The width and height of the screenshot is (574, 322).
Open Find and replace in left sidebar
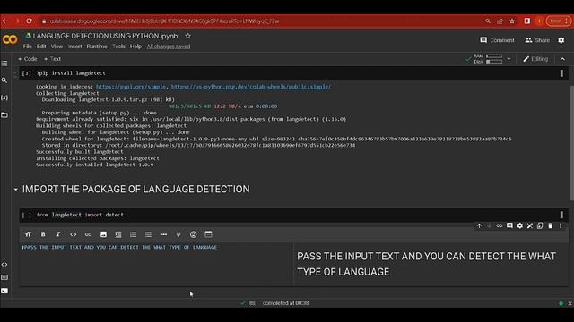4,80
